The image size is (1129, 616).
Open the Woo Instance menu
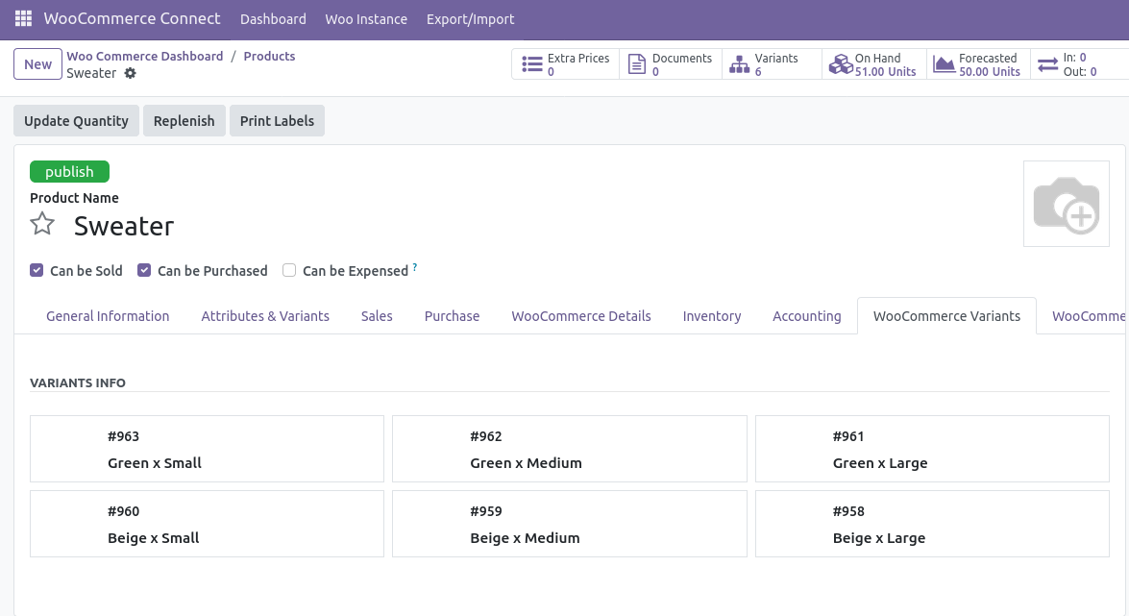tap(366, 19)
